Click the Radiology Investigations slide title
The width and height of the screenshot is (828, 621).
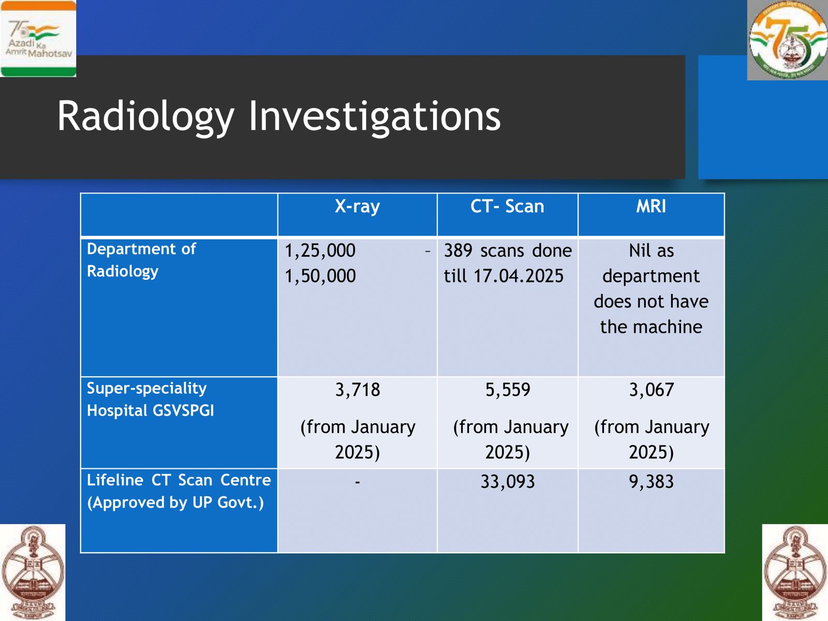[x=279, y=116]
